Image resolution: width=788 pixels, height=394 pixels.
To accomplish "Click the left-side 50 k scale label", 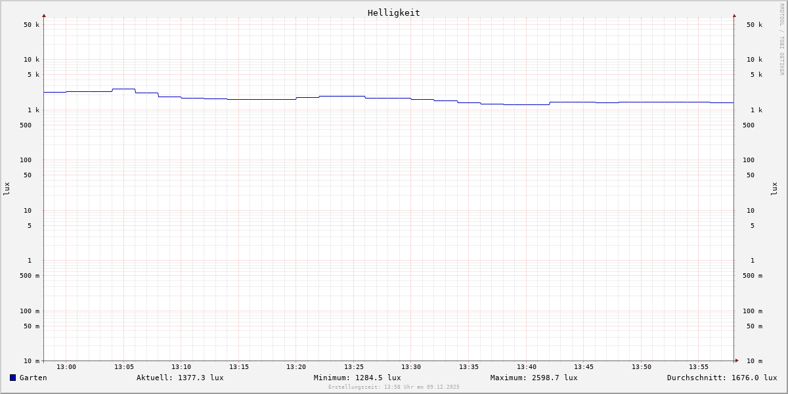I will click(x=32, y=25).
